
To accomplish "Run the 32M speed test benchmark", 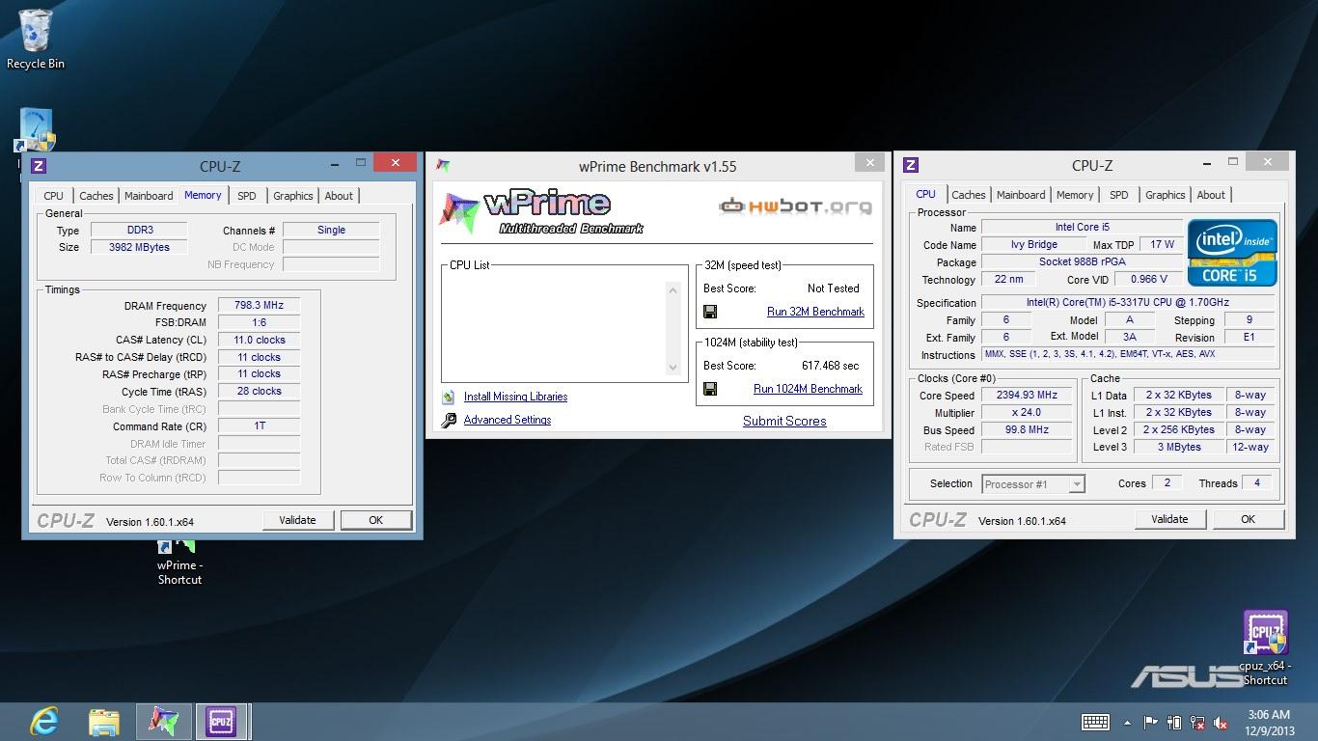I will click(815, 312).
